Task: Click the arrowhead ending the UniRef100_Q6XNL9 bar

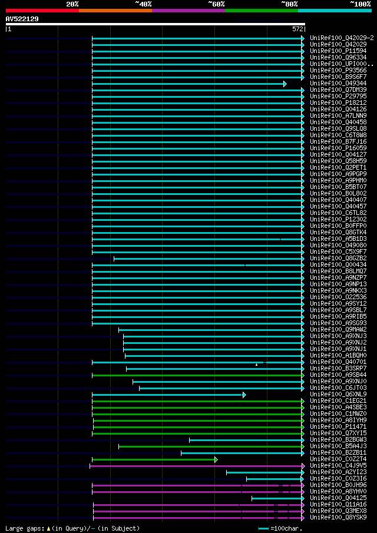Action: click(244, 395)
